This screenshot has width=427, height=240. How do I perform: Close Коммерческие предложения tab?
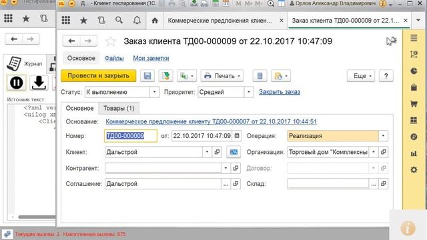tap(282, 21)
